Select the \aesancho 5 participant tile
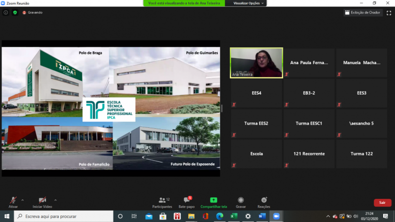395x222 pixels. [x=362, y=124]
